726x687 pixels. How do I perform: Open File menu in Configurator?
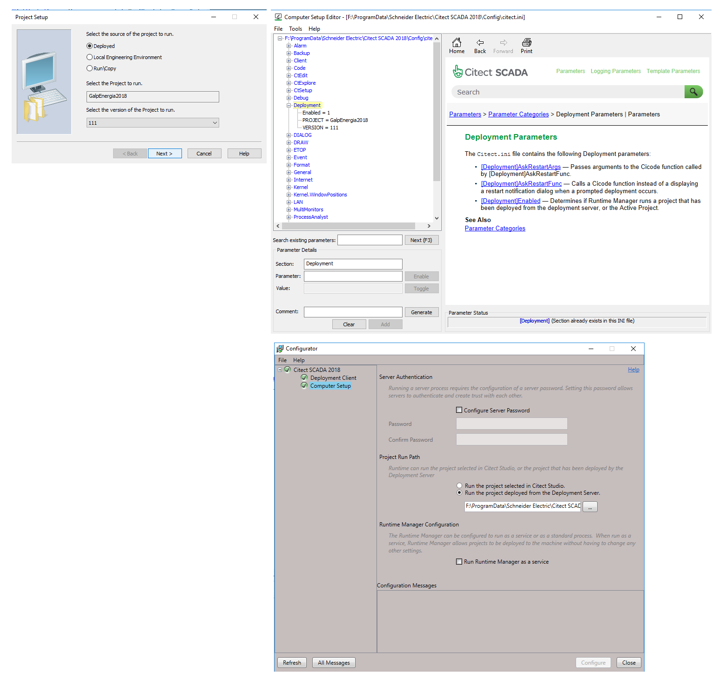(282, 360)
